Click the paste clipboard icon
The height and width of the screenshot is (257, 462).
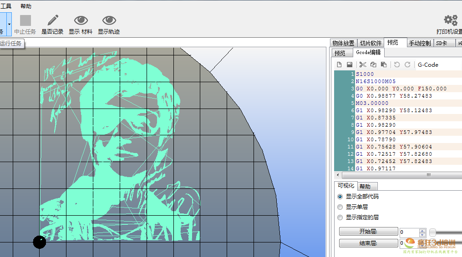pos(384,65)
